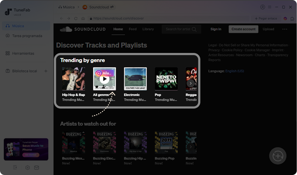
Task: Collapse sidebar with bottom list icon
Action: [x=15, y=168]
